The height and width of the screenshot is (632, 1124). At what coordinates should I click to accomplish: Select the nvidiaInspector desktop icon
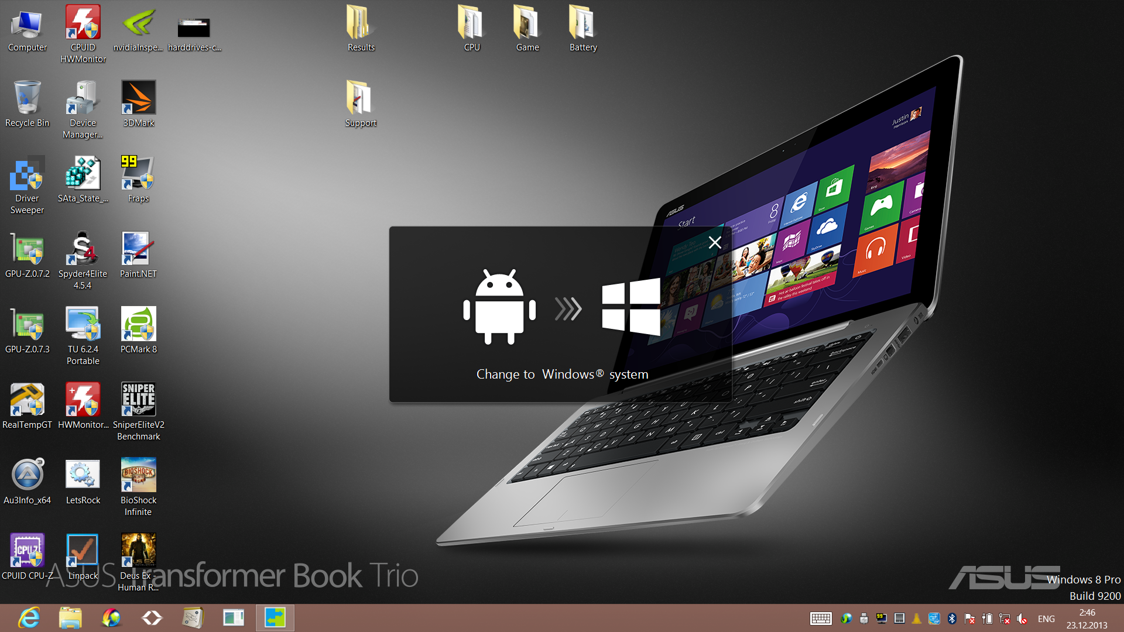click(x=138, y=30)
